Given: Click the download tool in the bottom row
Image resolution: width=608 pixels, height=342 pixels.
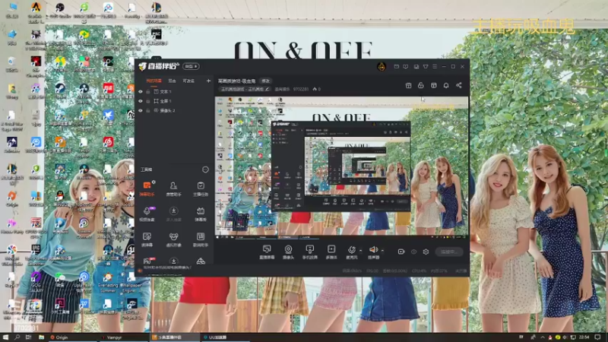Looking at the screenshot, I should (x=173, y=261).
